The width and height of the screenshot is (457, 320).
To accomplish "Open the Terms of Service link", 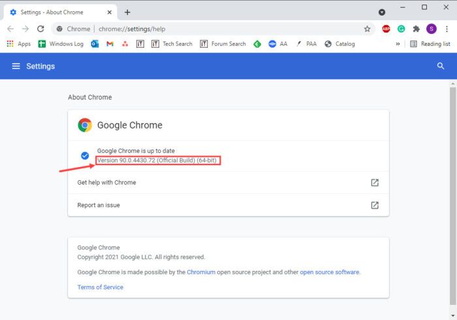I will point(101,287).
